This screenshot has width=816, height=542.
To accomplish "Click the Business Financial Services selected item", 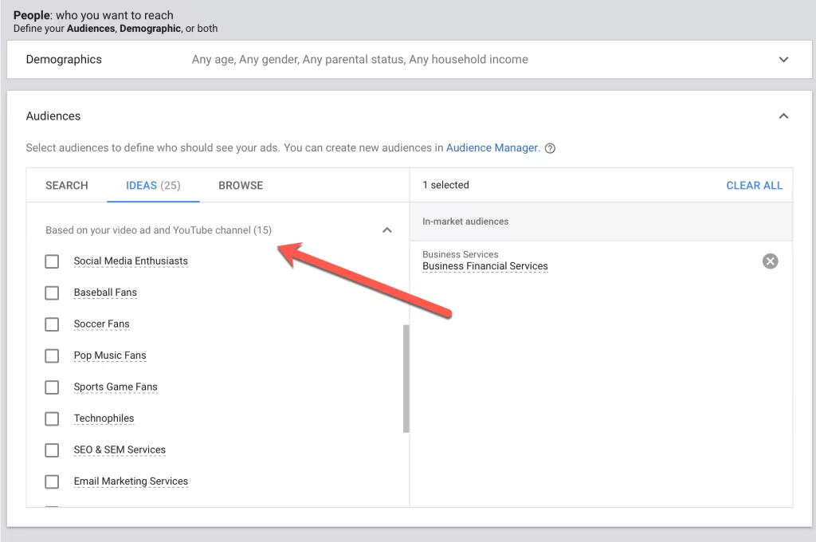I will (x=485, y=266).
